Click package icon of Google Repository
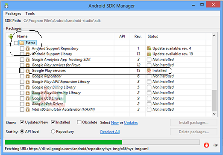223x155 pixels. click(x=28, y=76)
